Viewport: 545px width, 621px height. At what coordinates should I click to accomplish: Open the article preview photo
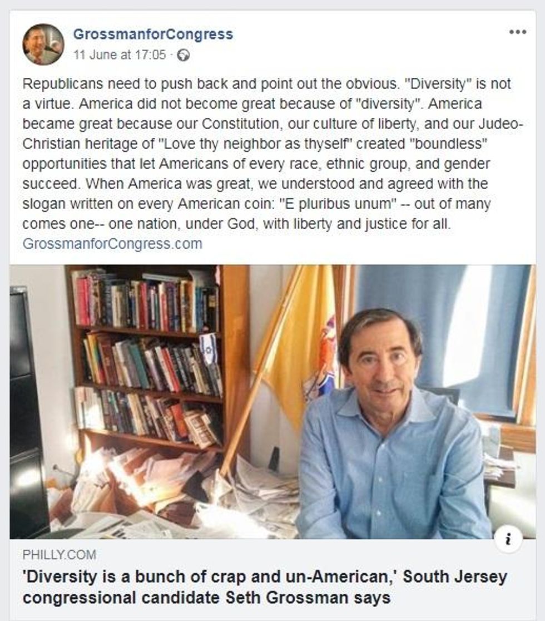point(272,402)
